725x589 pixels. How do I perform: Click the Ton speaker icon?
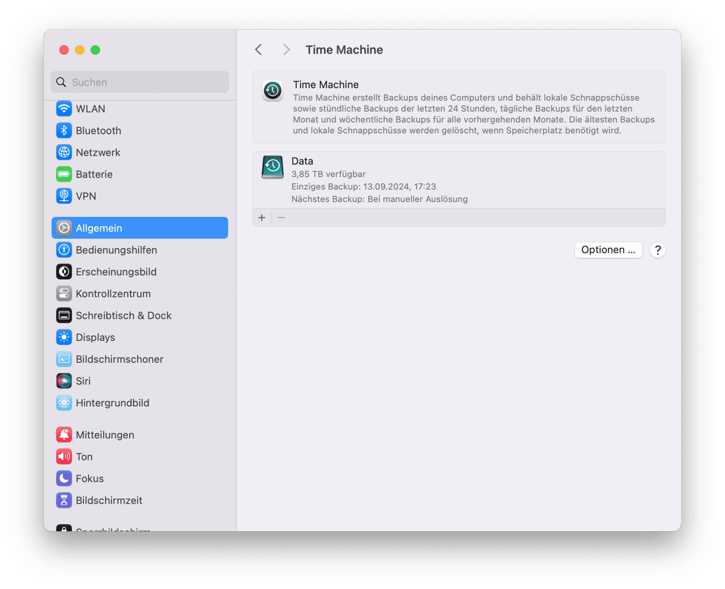[64, 457]
